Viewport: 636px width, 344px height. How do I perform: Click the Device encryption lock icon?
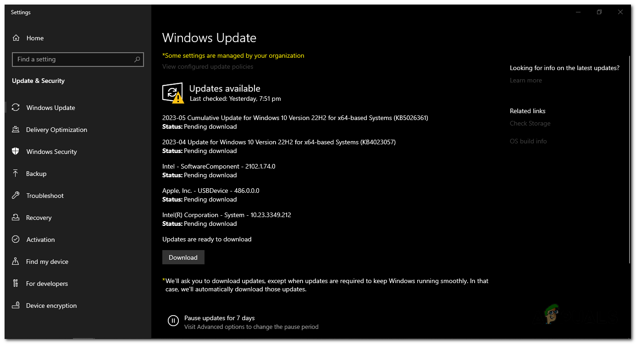coord(16,306)
